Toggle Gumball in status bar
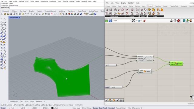Viewport: 194px width, 109px height. 111,108
